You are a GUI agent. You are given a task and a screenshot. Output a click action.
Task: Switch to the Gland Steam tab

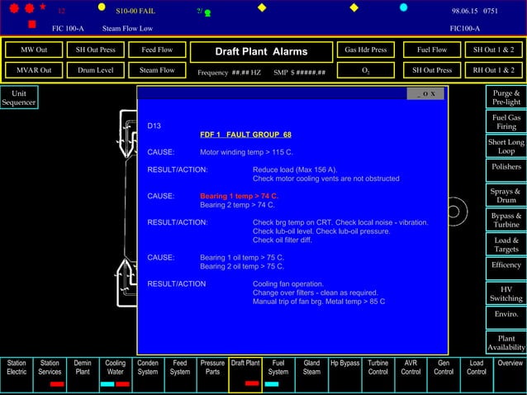311,375
